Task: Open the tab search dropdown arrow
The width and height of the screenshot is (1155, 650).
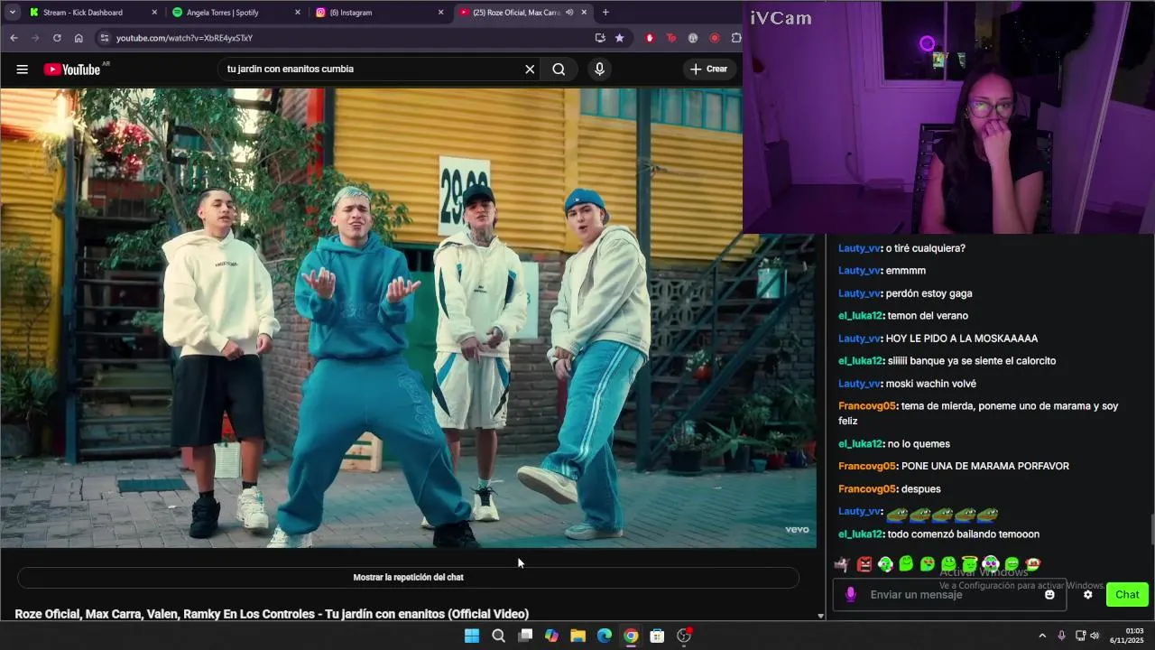Action: pyautogui.click(x=12, y=13)
